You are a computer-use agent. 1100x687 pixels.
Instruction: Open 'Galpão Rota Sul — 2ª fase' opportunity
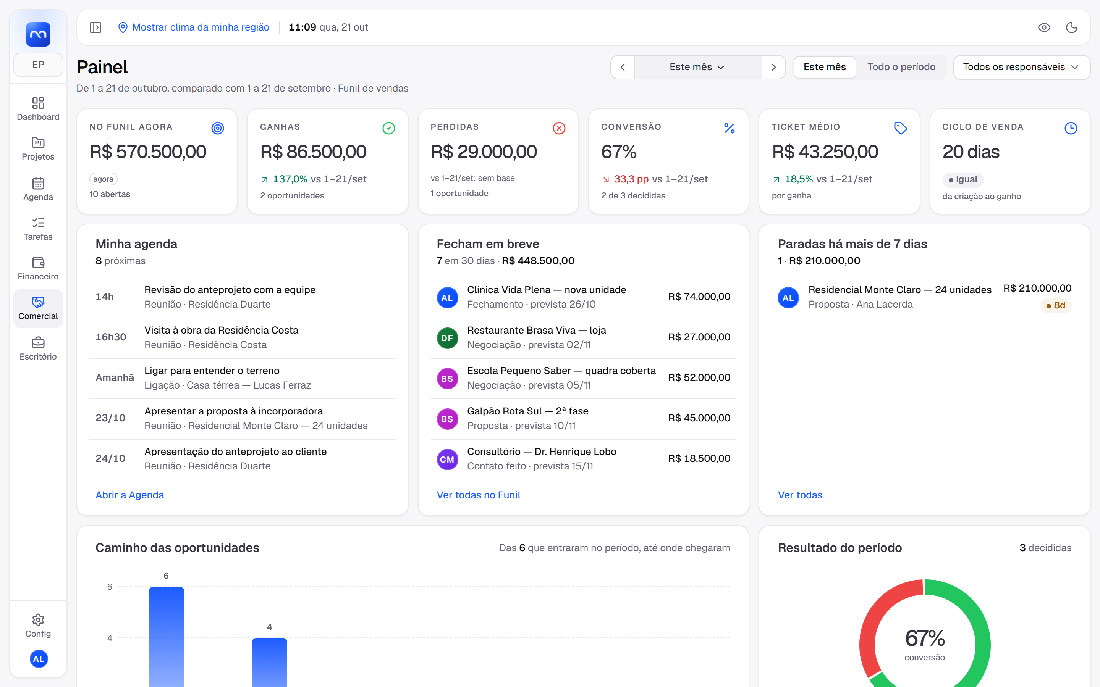point(583,418)
